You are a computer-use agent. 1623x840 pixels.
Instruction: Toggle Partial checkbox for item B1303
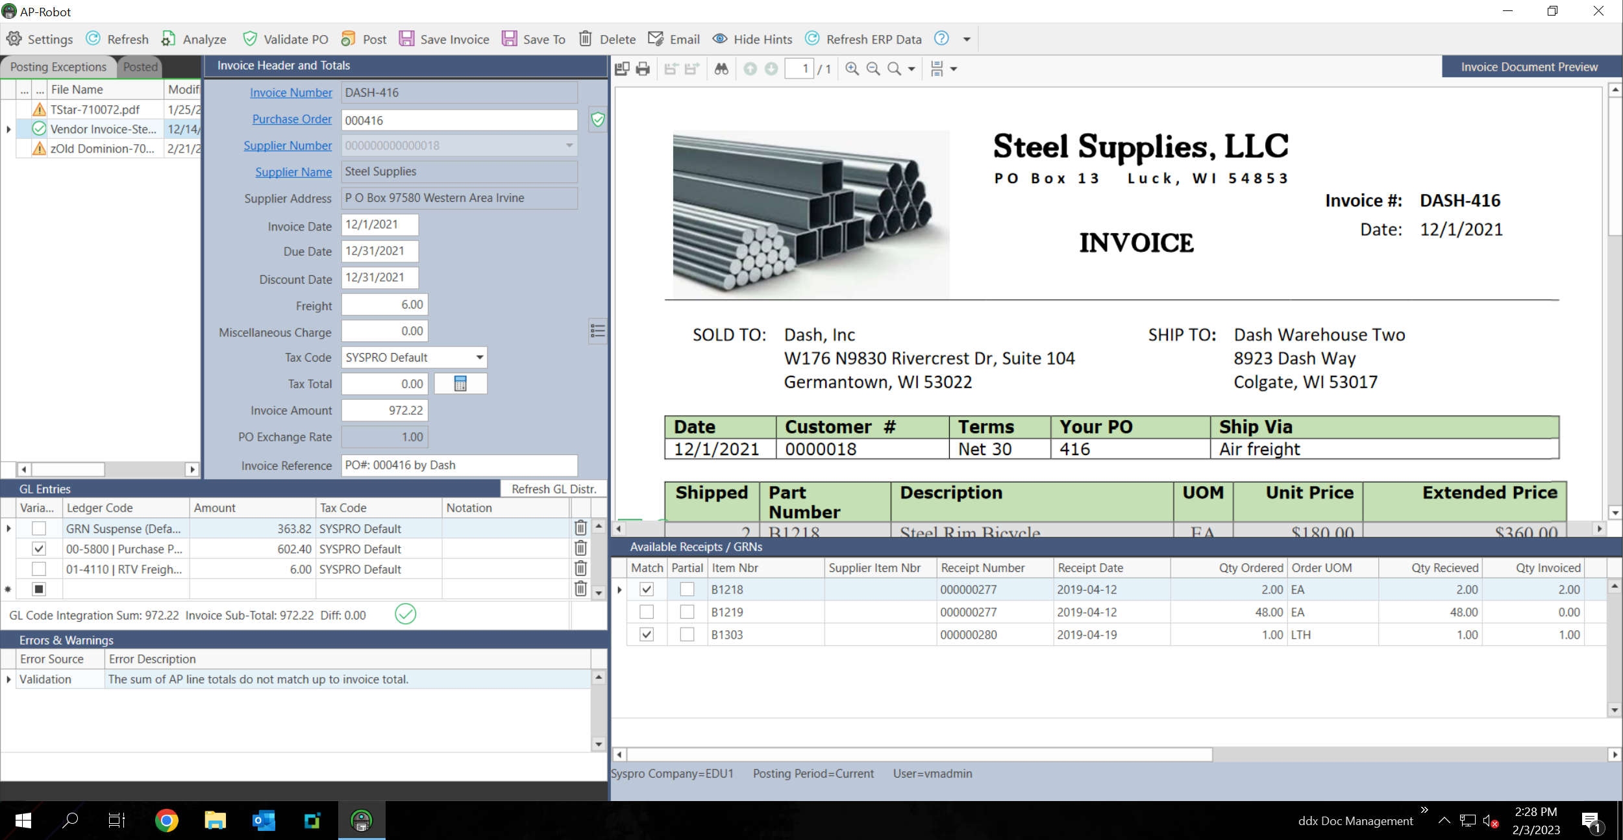(687, 635)
